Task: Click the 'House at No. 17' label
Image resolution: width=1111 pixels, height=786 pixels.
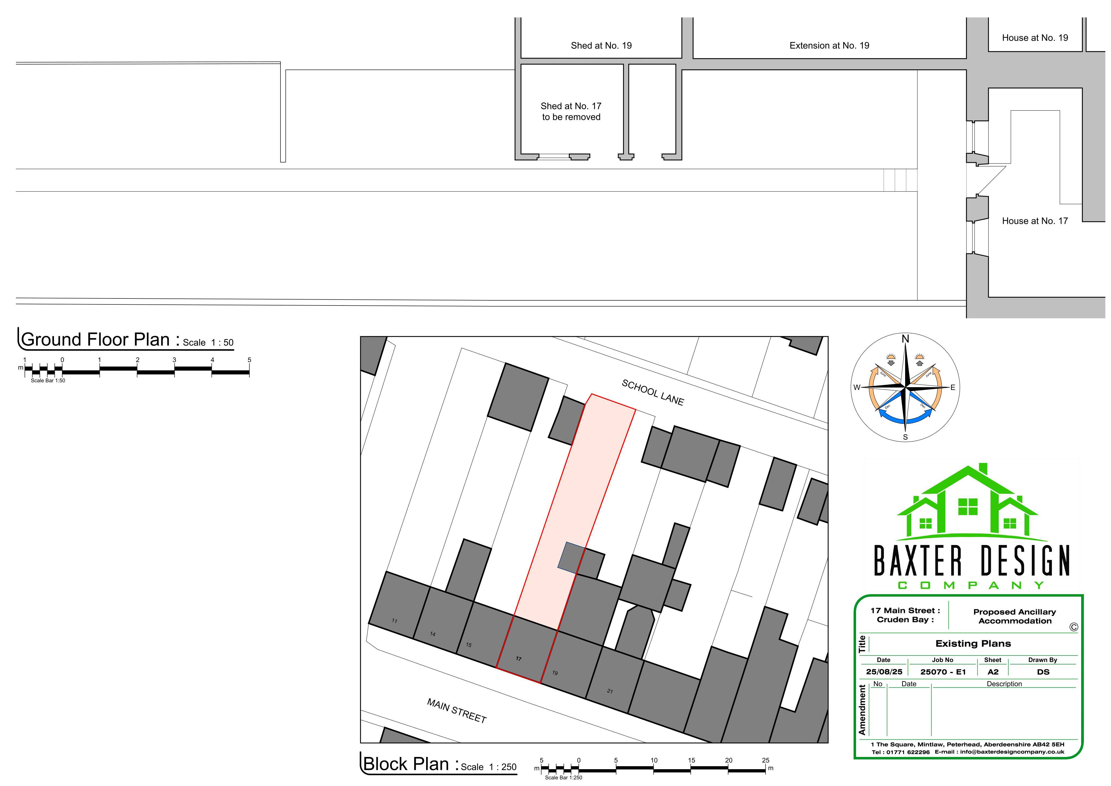Action: tap(1035, 221)
